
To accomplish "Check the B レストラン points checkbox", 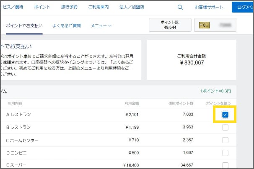I will click(225, 127).
